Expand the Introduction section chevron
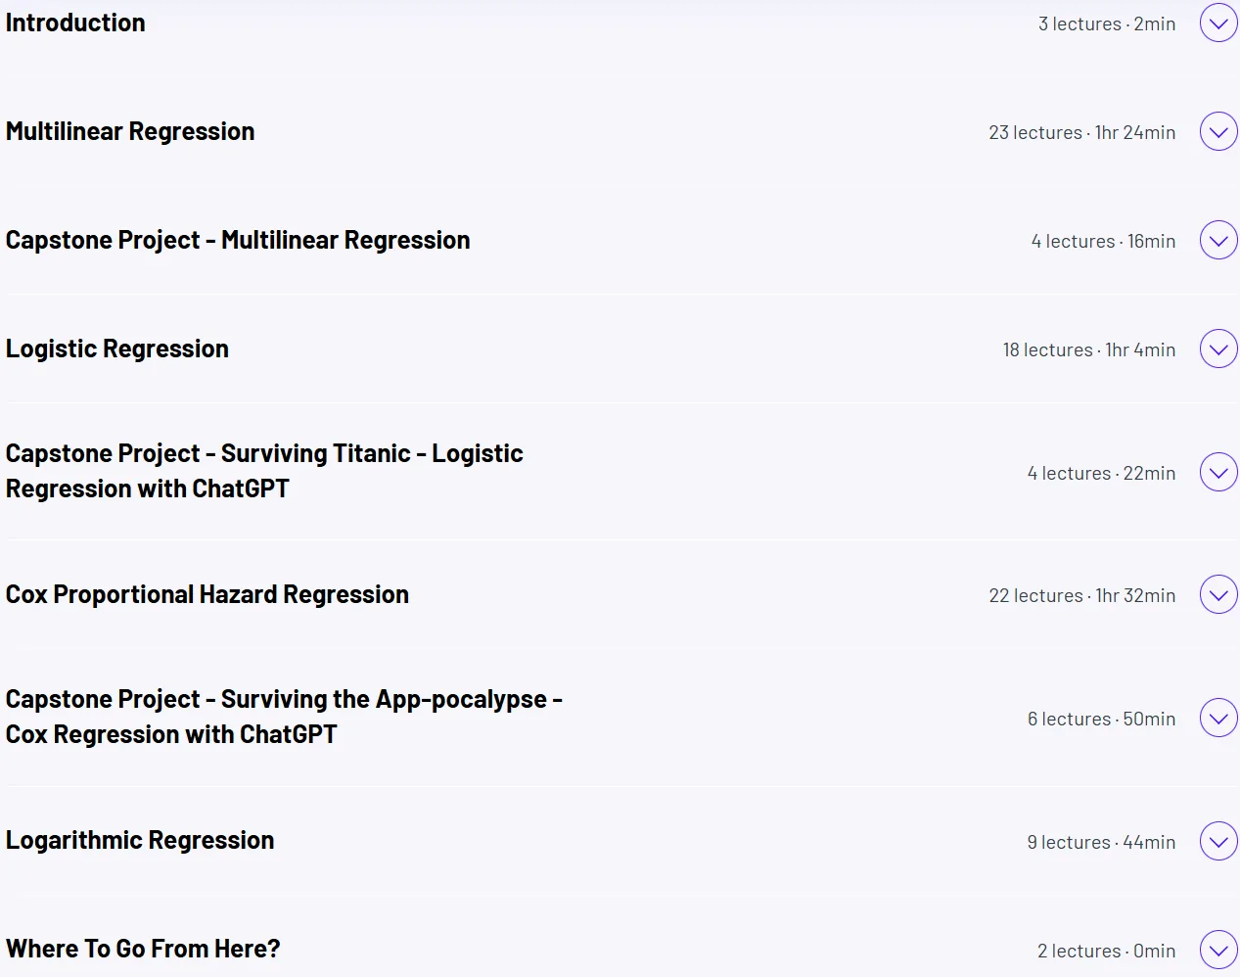The width and height of the screenshot is (1240, 977). (x=1218, y=23)
